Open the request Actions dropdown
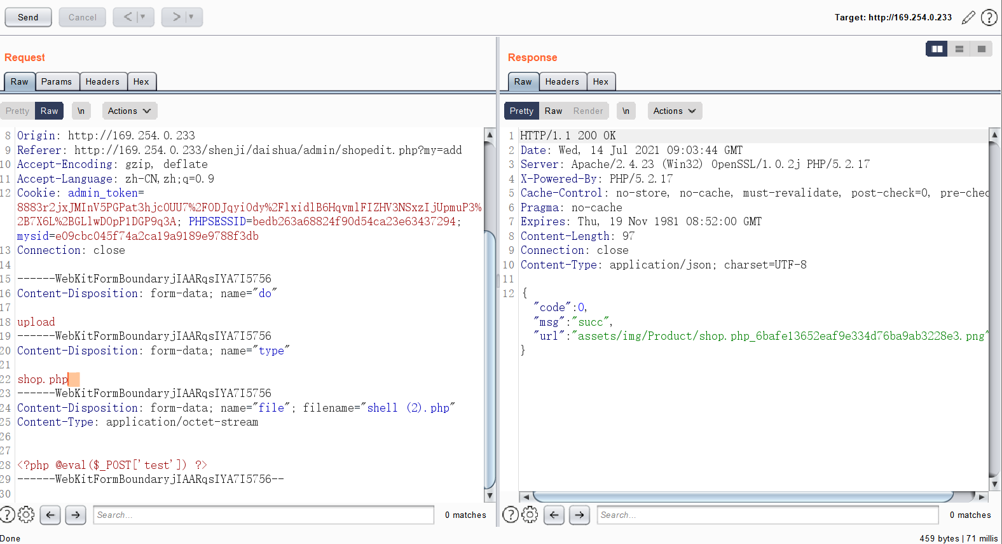1002x544 pixels. tap(129, 111)
